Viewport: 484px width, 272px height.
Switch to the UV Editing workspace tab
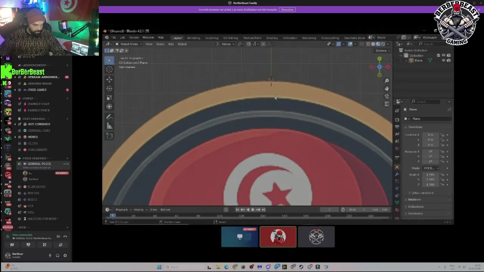click(231, 38)
